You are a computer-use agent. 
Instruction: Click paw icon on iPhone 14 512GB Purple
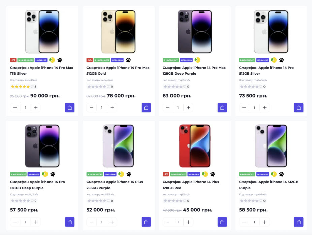coord(281,174)
